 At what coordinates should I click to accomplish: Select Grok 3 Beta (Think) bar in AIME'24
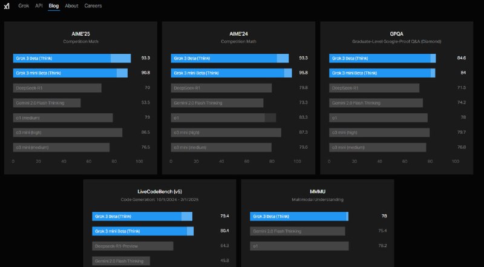click(x=230, y=58)
